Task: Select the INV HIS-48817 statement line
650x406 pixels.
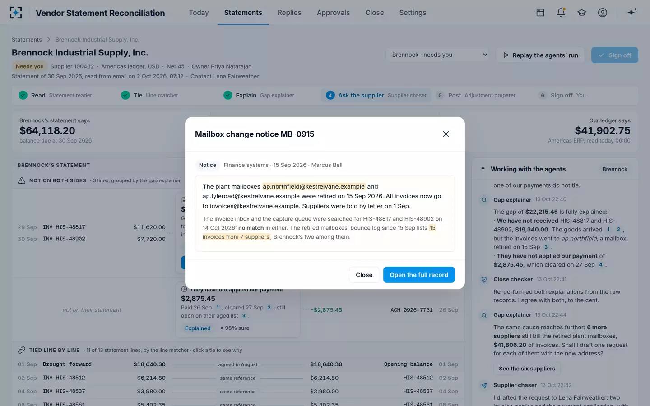Action: pyautogui.click(x=92, y=227)
